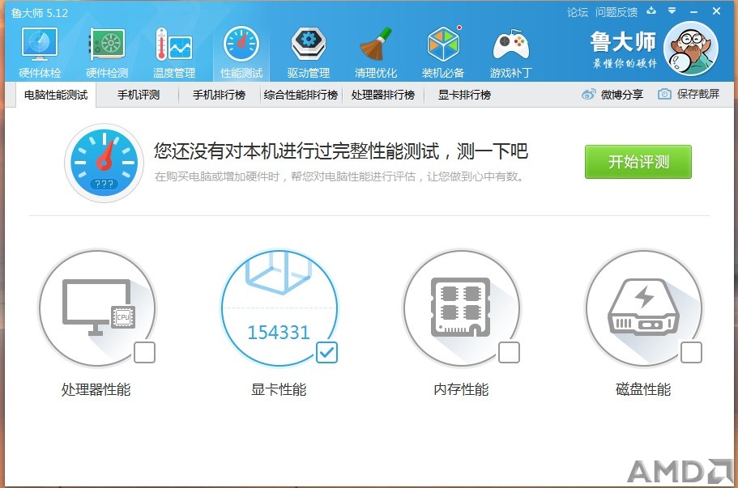The image size is (738, 488).
Task: Uncheck the 显卡性能 checkbox
Action: (326, 353)
